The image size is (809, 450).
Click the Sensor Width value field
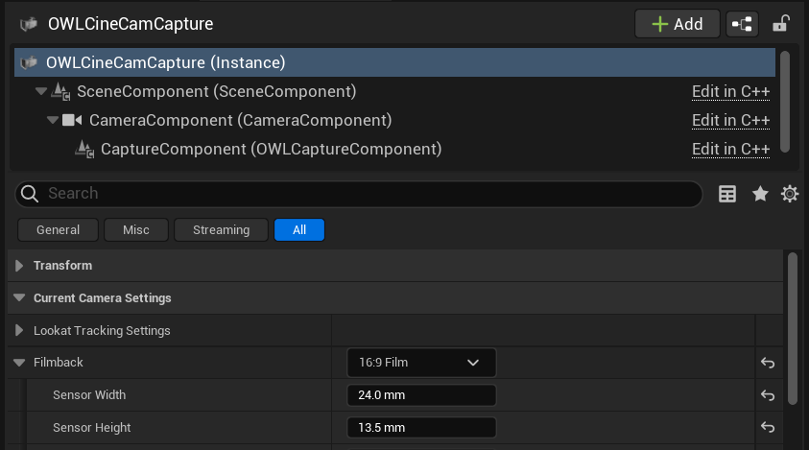[x=421, y=395]
